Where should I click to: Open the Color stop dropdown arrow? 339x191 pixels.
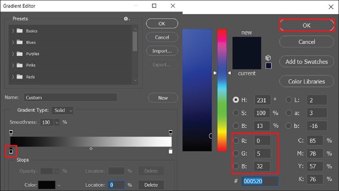59,185
